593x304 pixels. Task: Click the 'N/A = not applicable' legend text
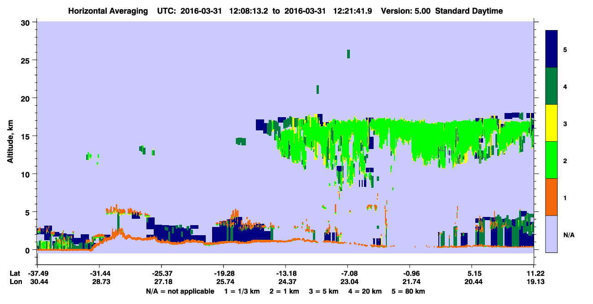tap(180, 291)
